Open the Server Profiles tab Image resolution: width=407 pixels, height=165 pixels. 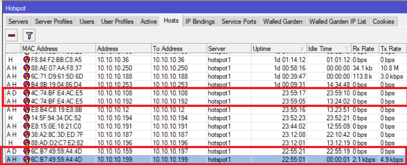54,21
